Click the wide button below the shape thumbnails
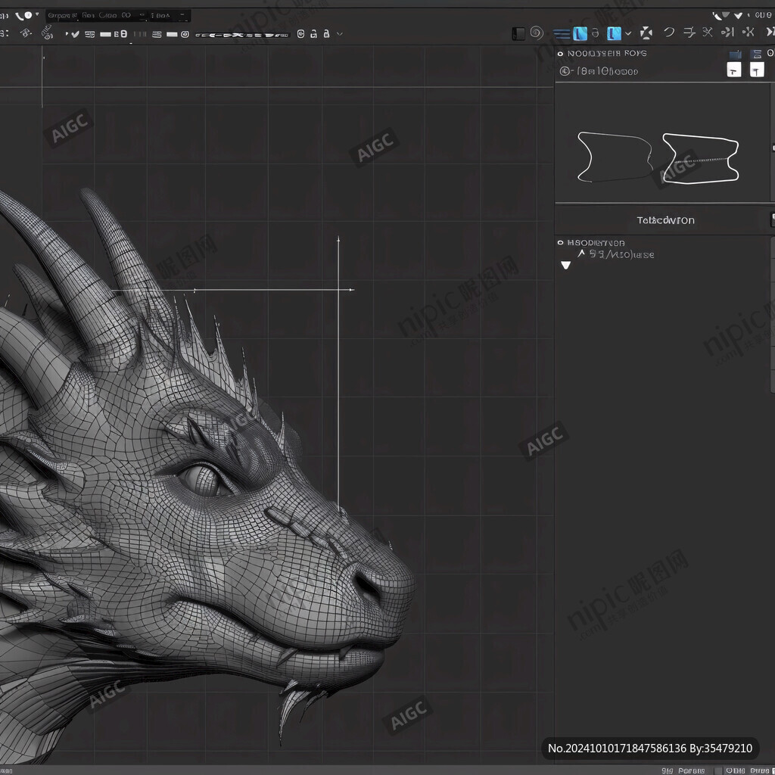This screenshot has height=775, width=775. coord(662,220)
